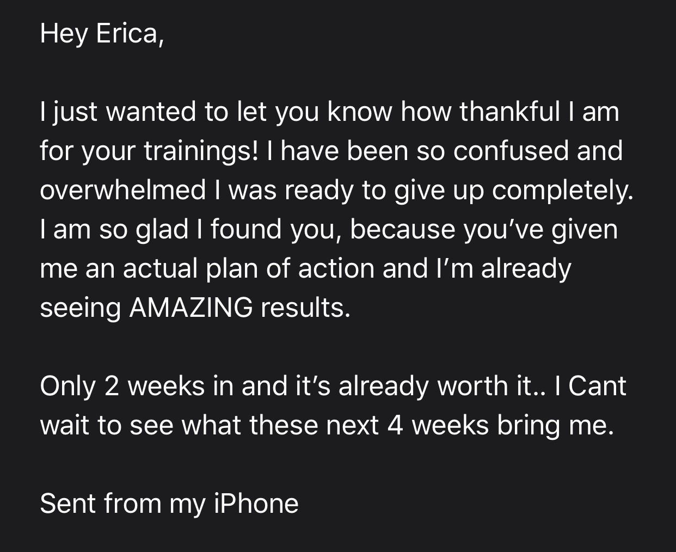Click the "Sent from my iPhone" signature
The image size is (676, 552).
(x=169, y=504)
